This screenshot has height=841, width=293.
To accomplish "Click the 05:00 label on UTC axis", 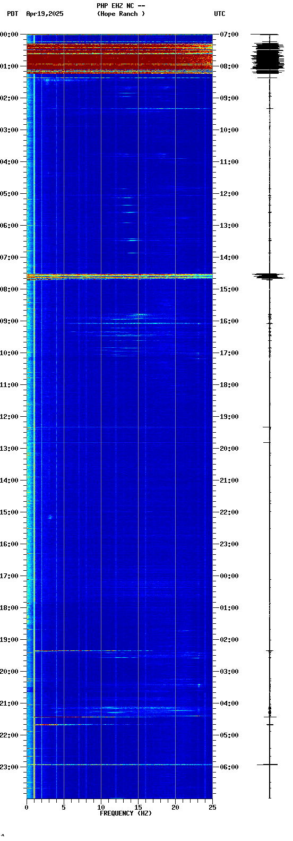I will [x=229, y=735].
